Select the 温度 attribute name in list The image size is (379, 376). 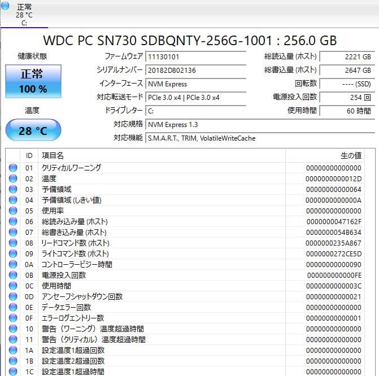pyautogui.click(x=49, y=178)
